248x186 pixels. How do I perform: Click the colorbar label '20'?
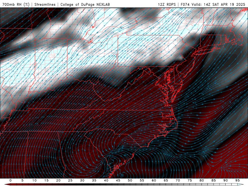[58, 180]
